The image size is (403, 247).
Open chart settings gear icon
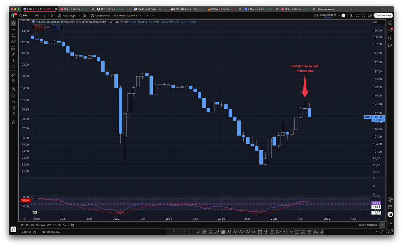pyautogui.click(x=357, y=15)
